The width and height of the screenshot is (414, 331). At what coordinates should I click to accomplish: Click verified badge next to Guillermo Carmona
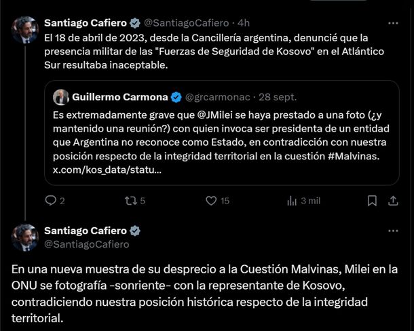176,96
